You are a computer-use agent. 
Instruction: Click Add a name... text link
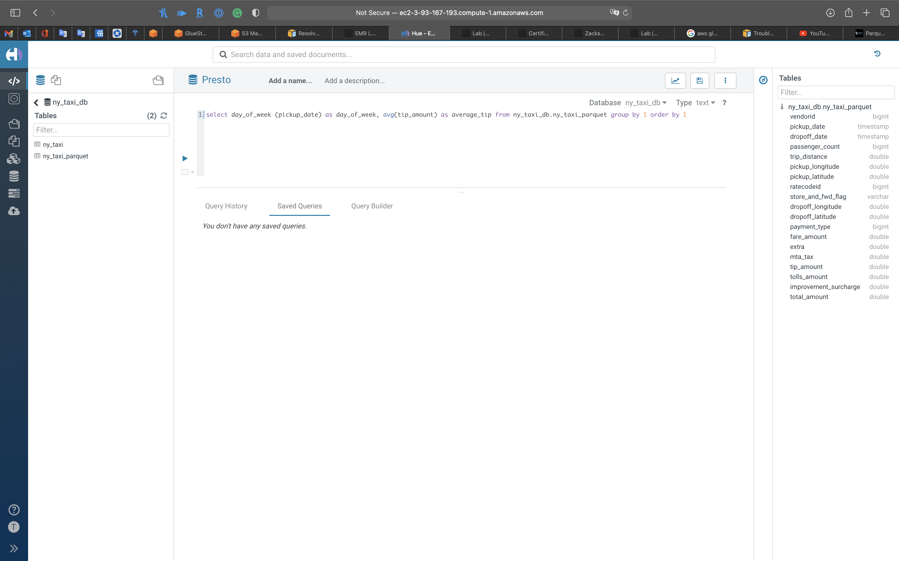coord(290,81)
